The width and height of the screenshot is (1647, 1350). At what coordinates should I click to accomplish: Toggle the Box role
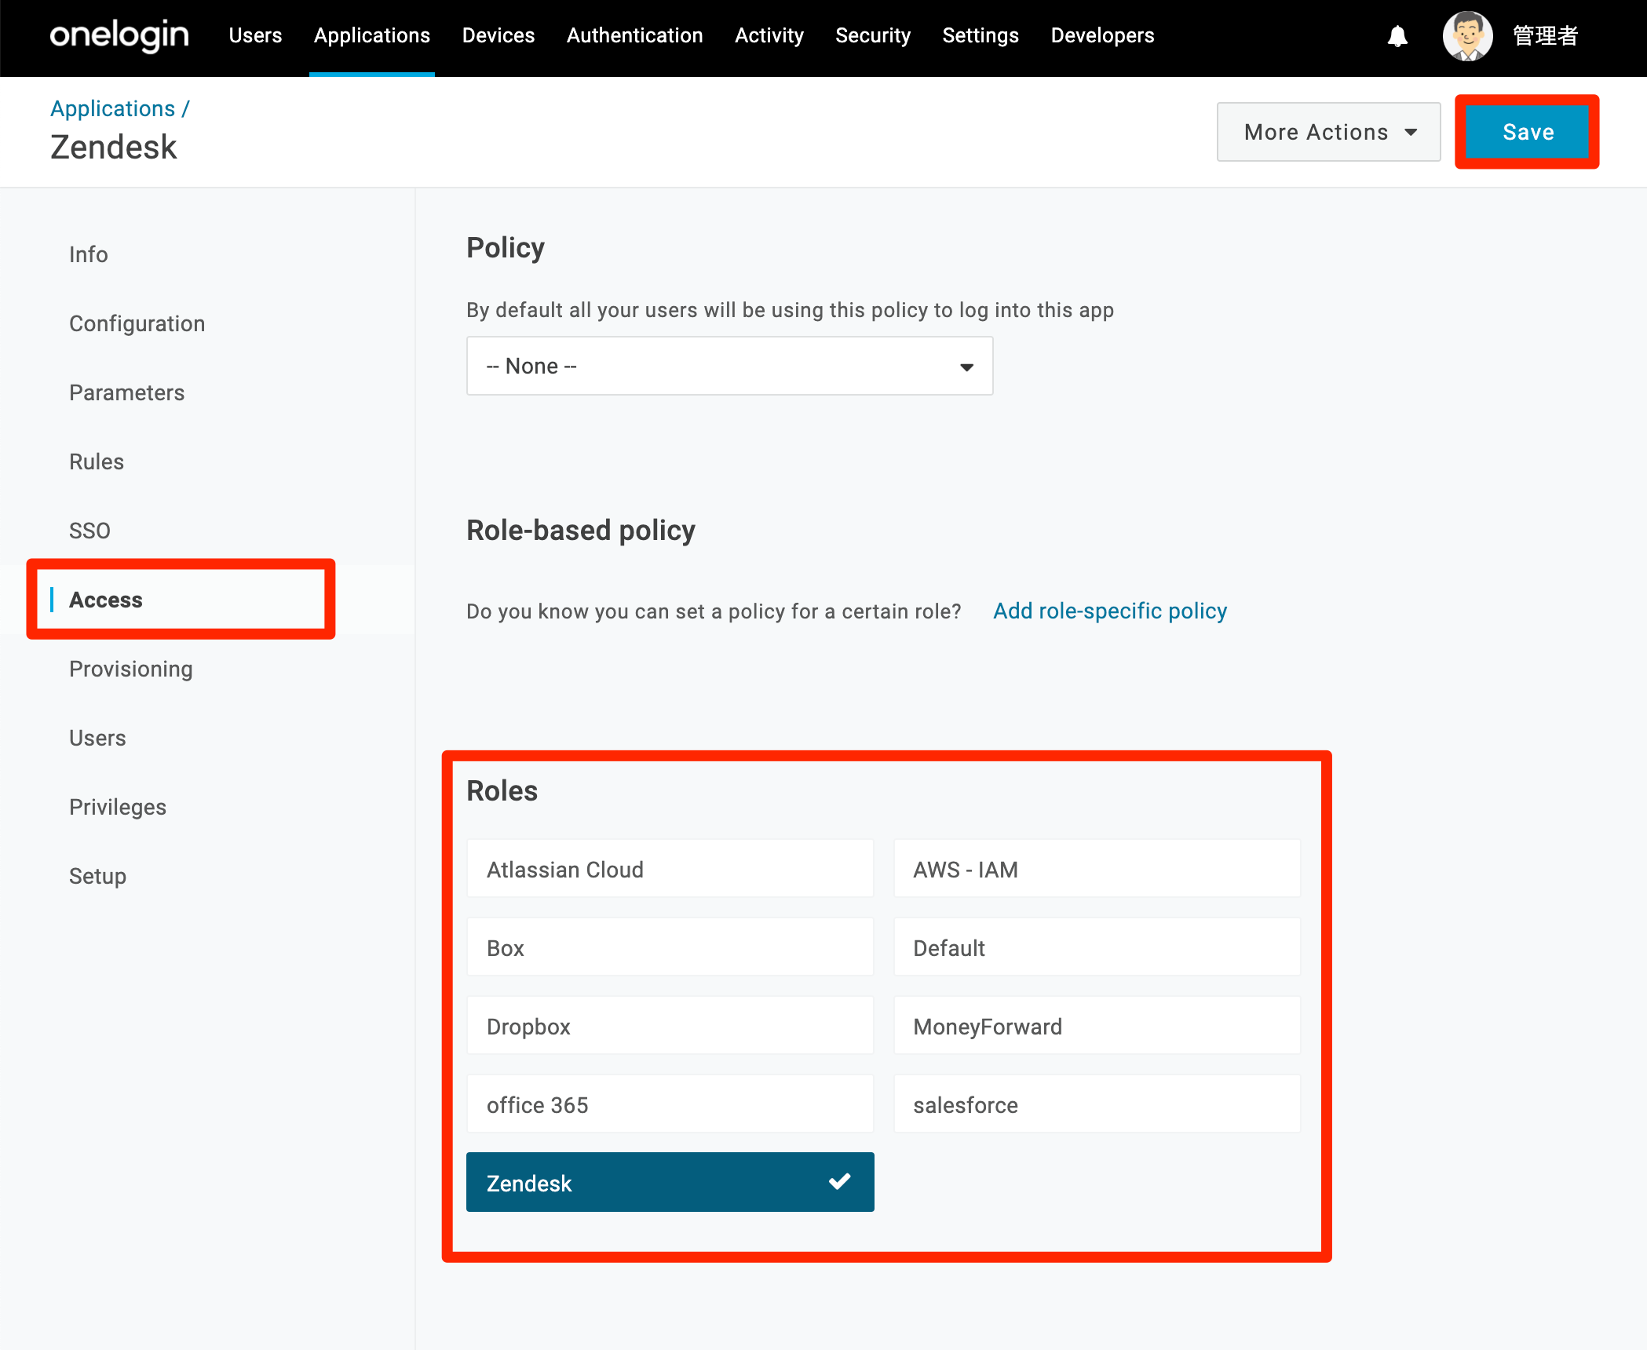(670, 947)
